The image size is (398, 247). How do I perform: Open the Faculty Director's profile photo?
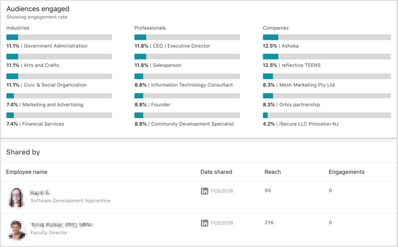[17, 230]
